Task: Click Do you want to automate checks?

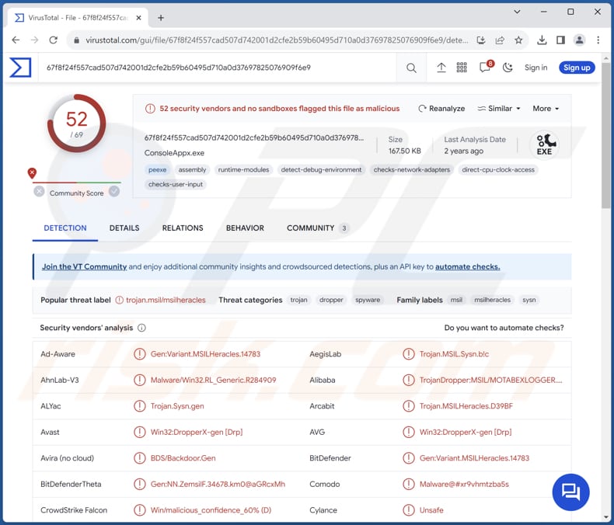Action: coord(504,328)
